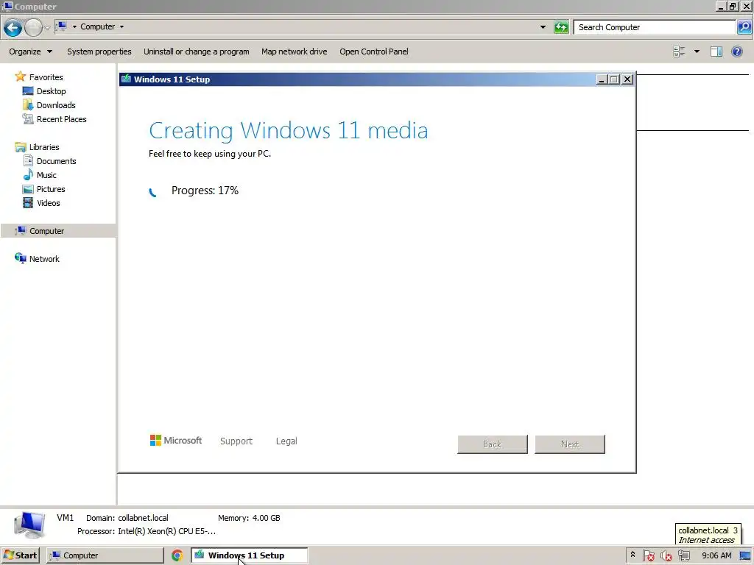
Task: Click the Computer icon in the address bar
Action: (62, 26)
